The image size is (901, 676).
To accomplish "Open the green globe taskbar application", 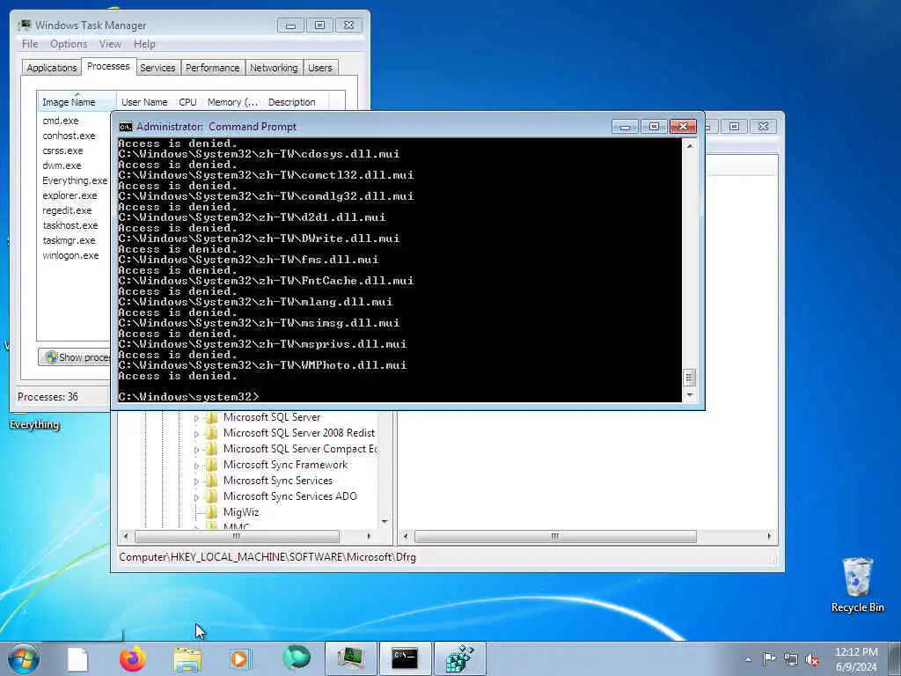I will (297, 658).
